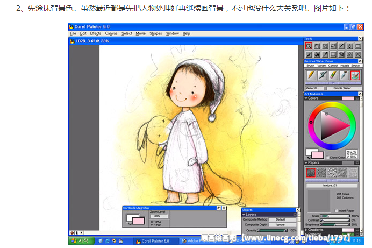Enable the Clone Color checkbox
This screenshot has width=372, height=248.
pos(327,157)
